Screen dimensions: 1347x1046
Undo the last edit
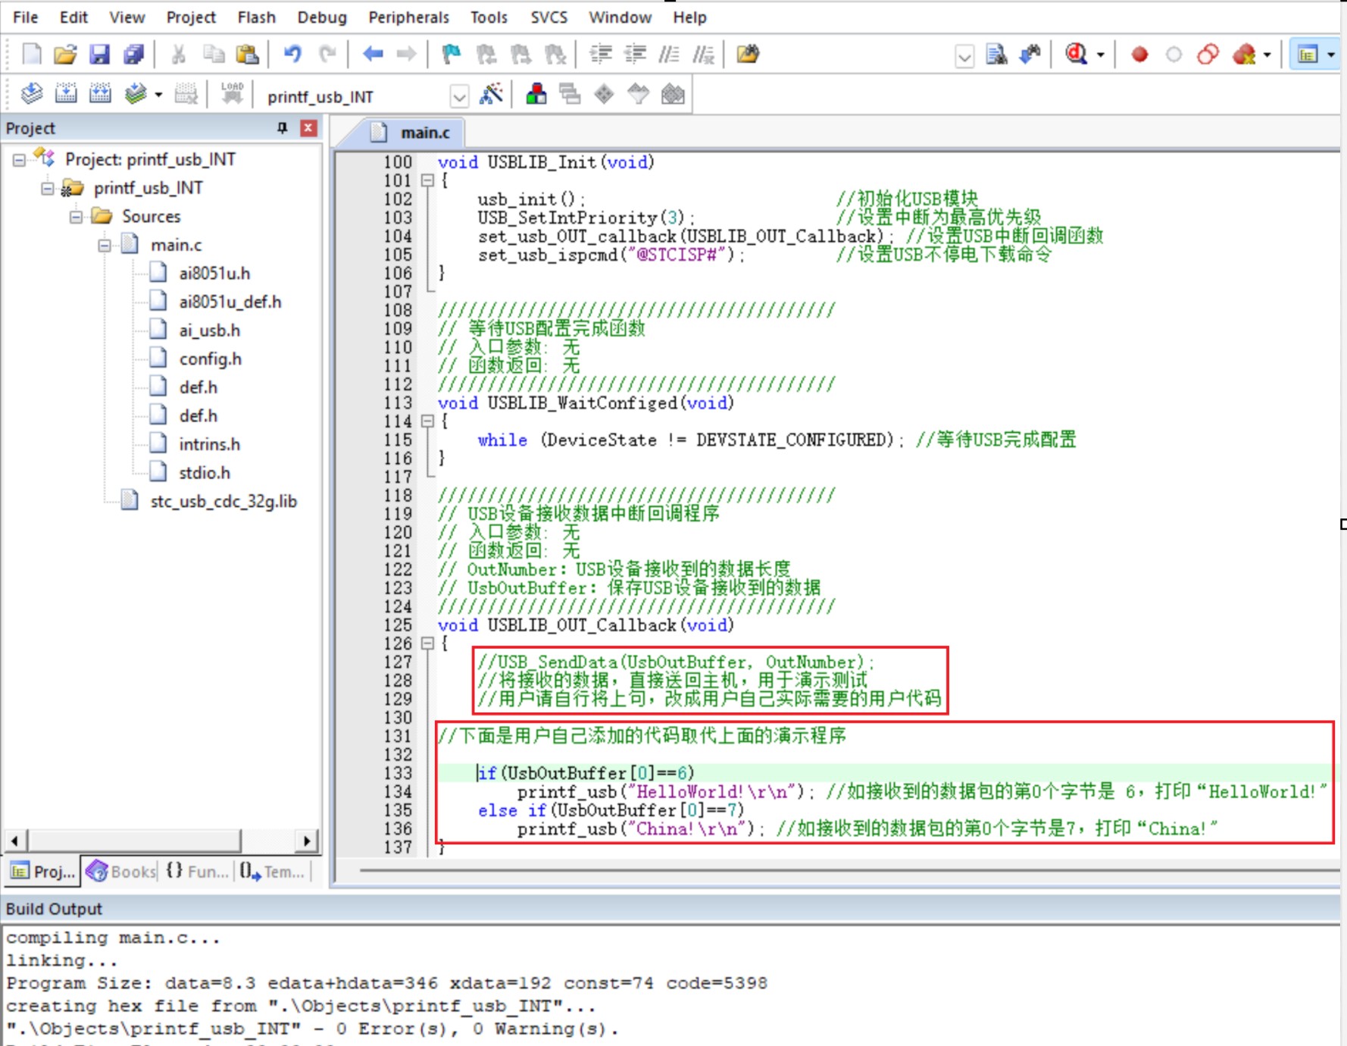292,55
